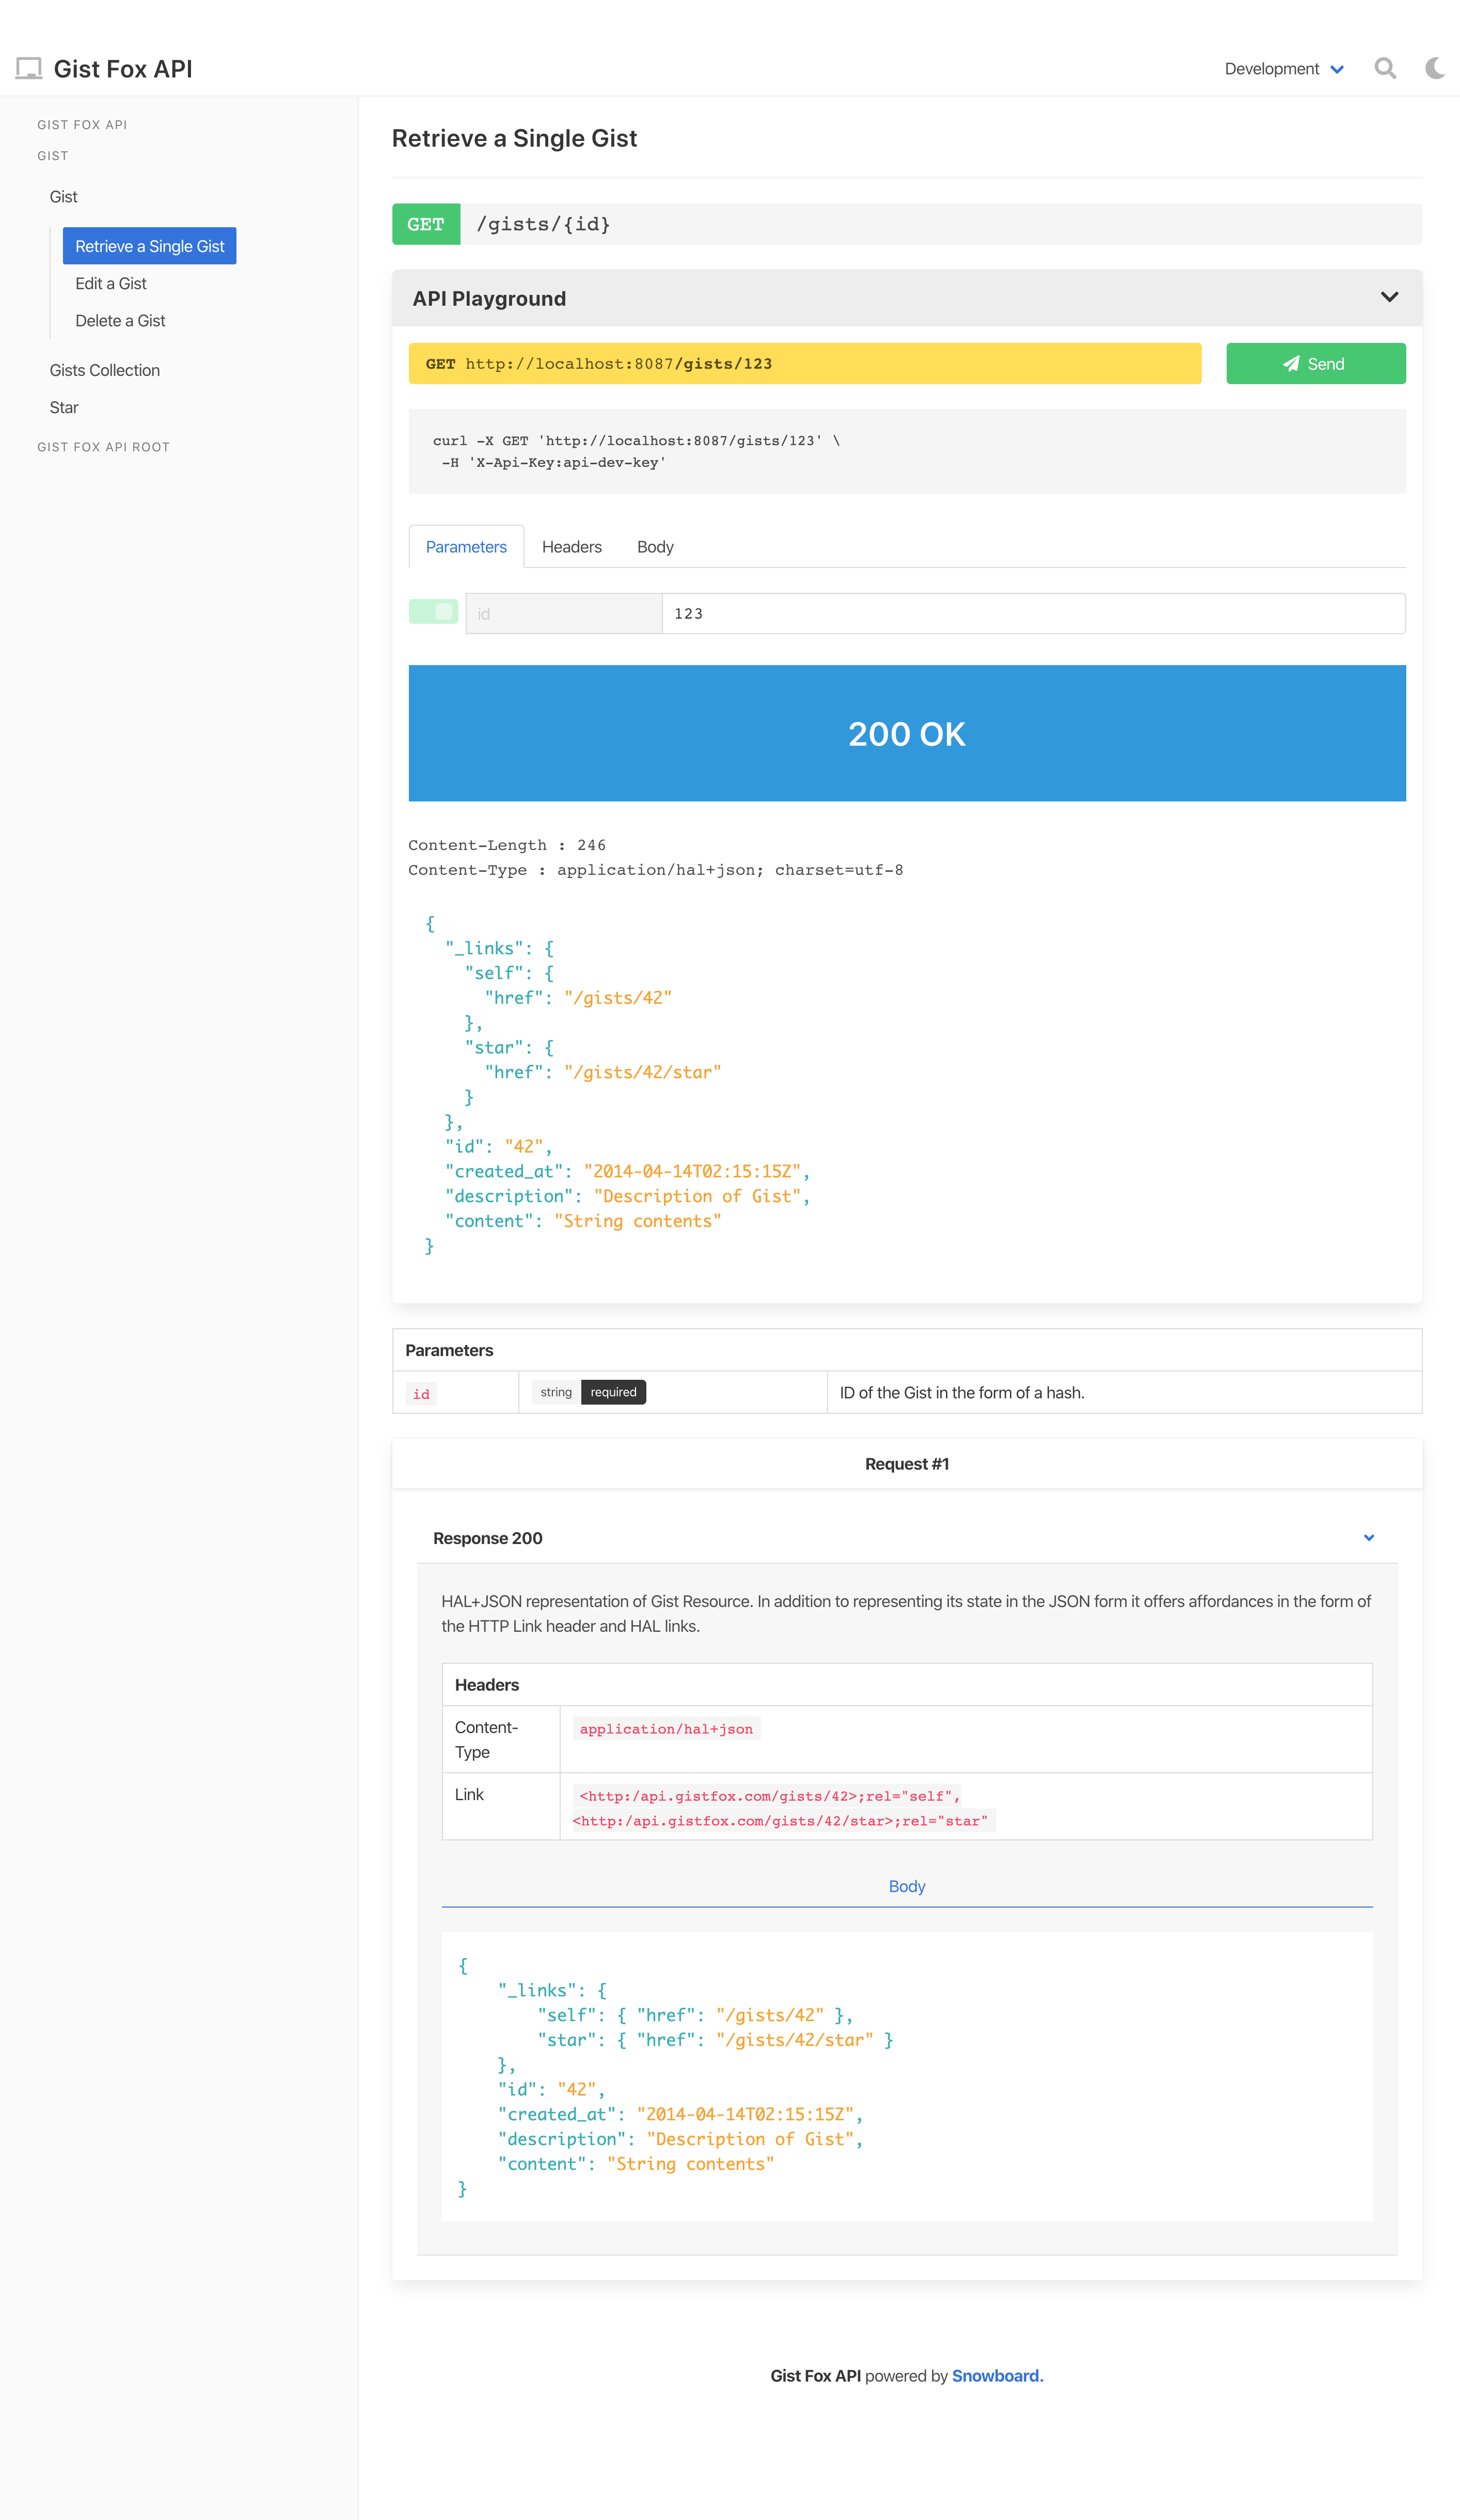Switch to the playground Body tab
The height and width of the screenshot is (2520, 1460).
pyautogui.click(x=655, y=547)
